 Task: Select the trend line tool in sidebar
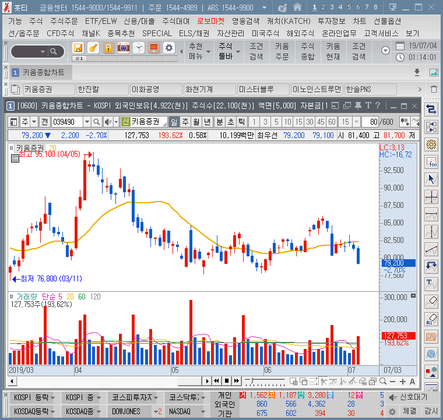pos(431,249)
